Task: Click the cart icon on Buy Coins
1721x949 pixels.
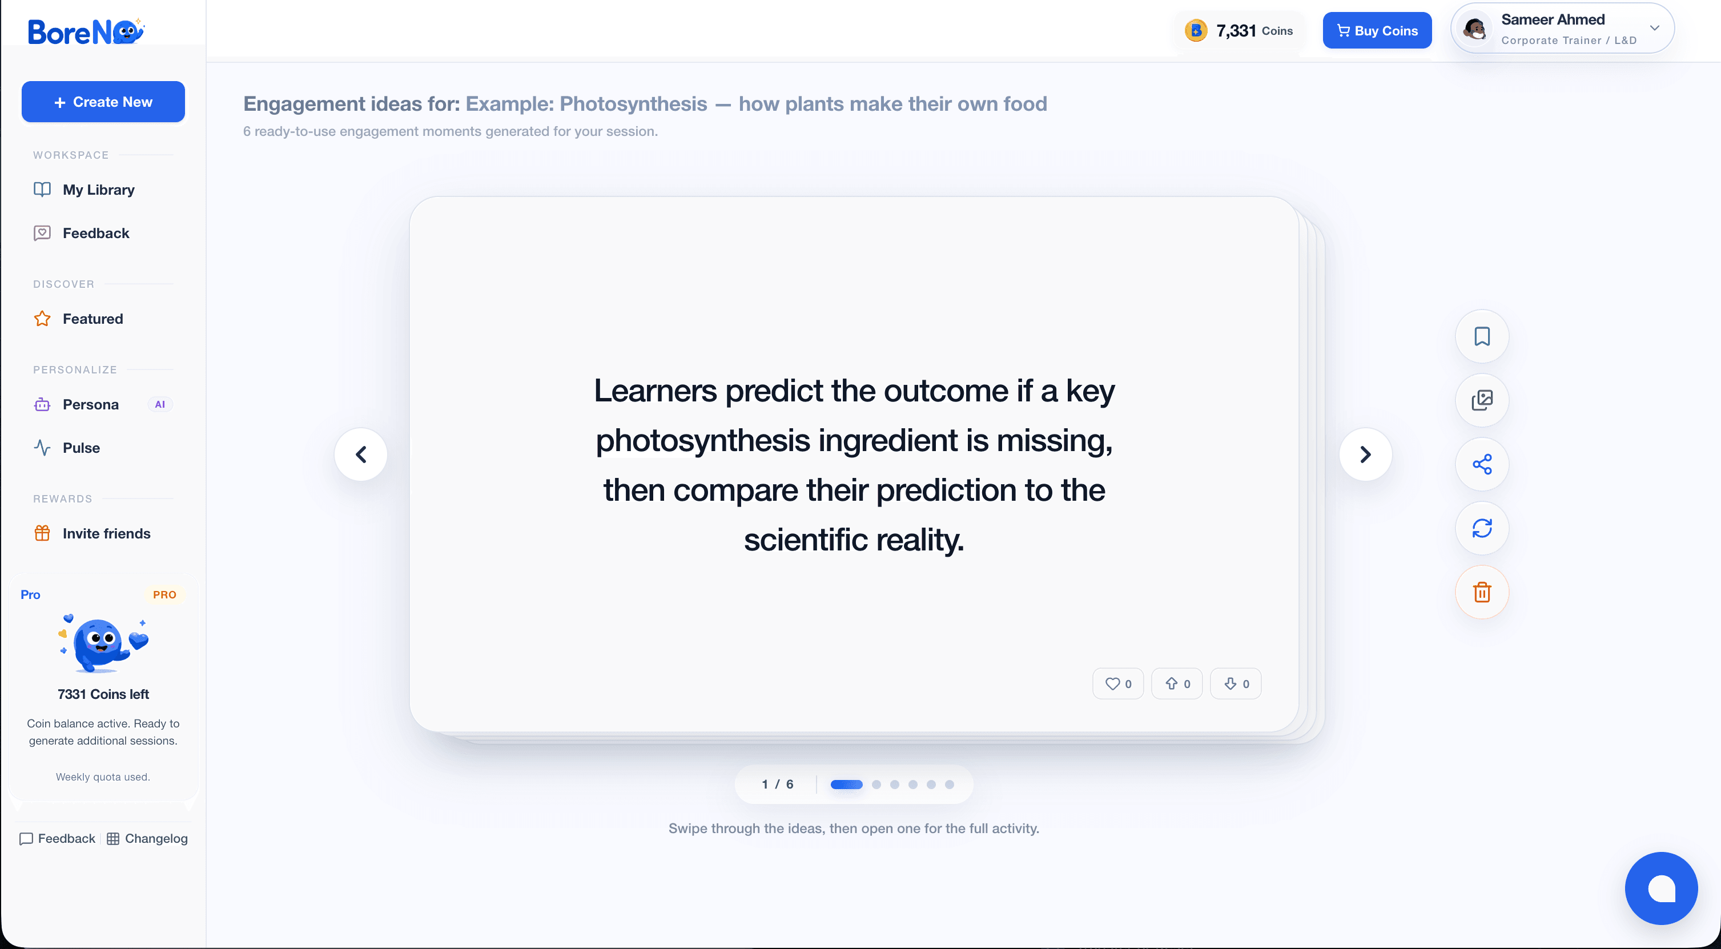Action: (x=1343, y=31)
